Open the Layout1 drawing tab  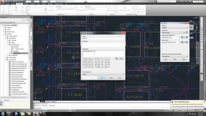point(48,101)
